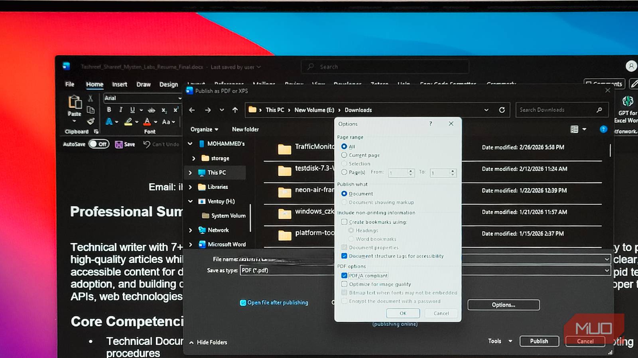Open the Design ribbon tab
Image resolution: width=638 pixels, height=358 pixels.
pos(169,84)
